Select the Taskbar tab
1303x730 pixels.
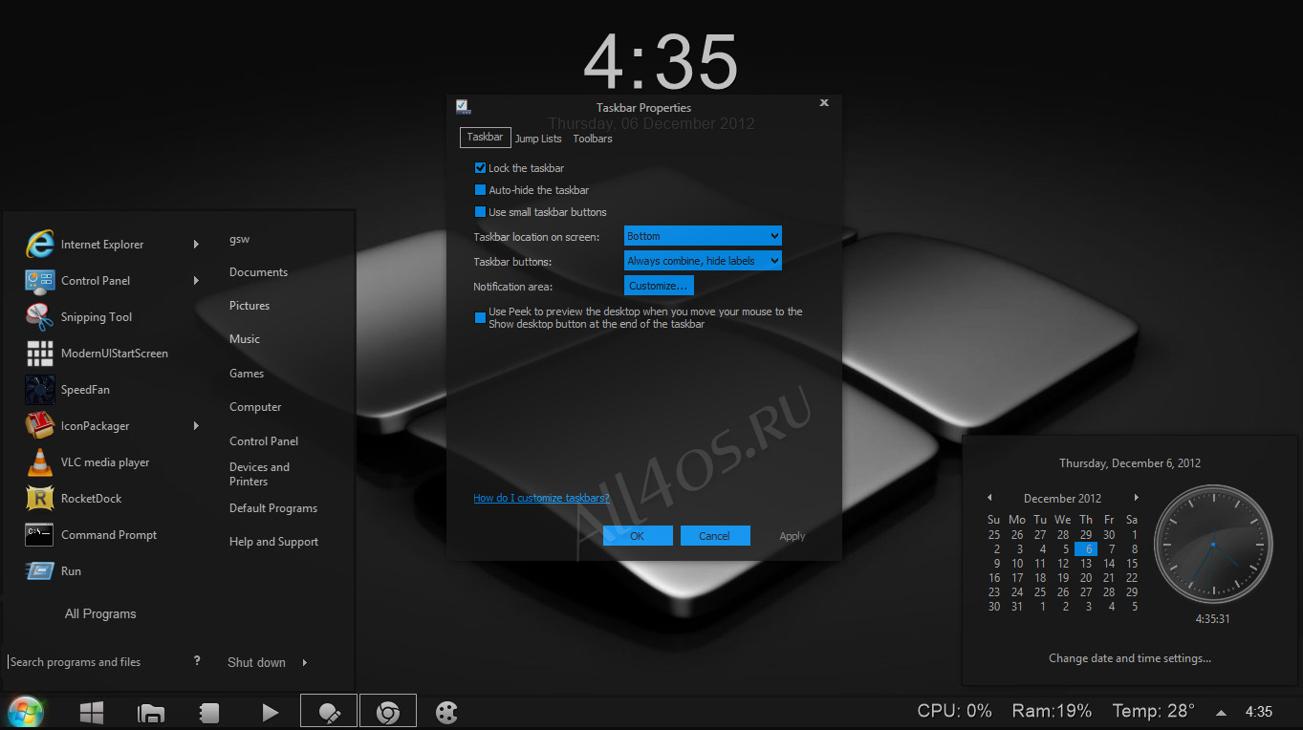[486, 138]
